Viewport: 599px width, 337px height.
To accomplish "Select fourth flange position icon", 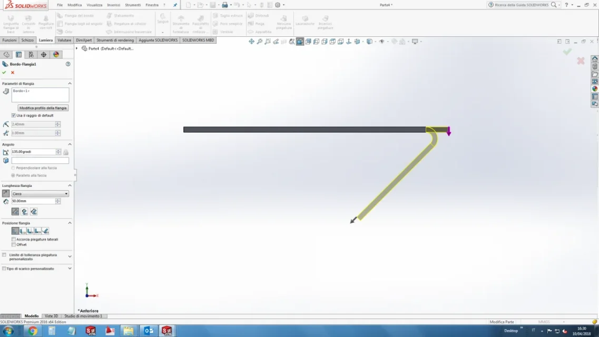I will point(38,231).
